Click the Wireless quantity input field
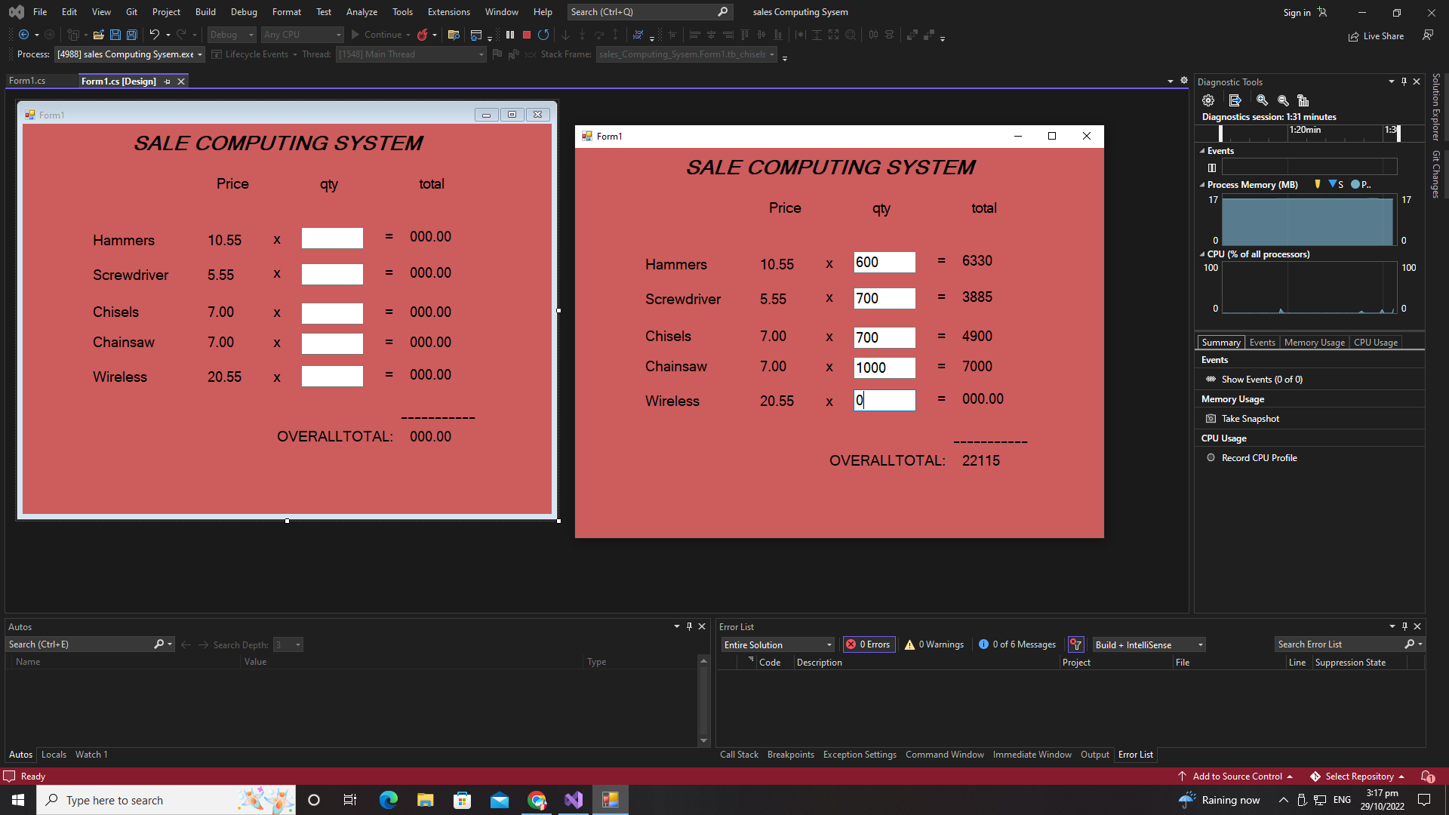Screen dimensions: 1449x815 pos(884,401)
